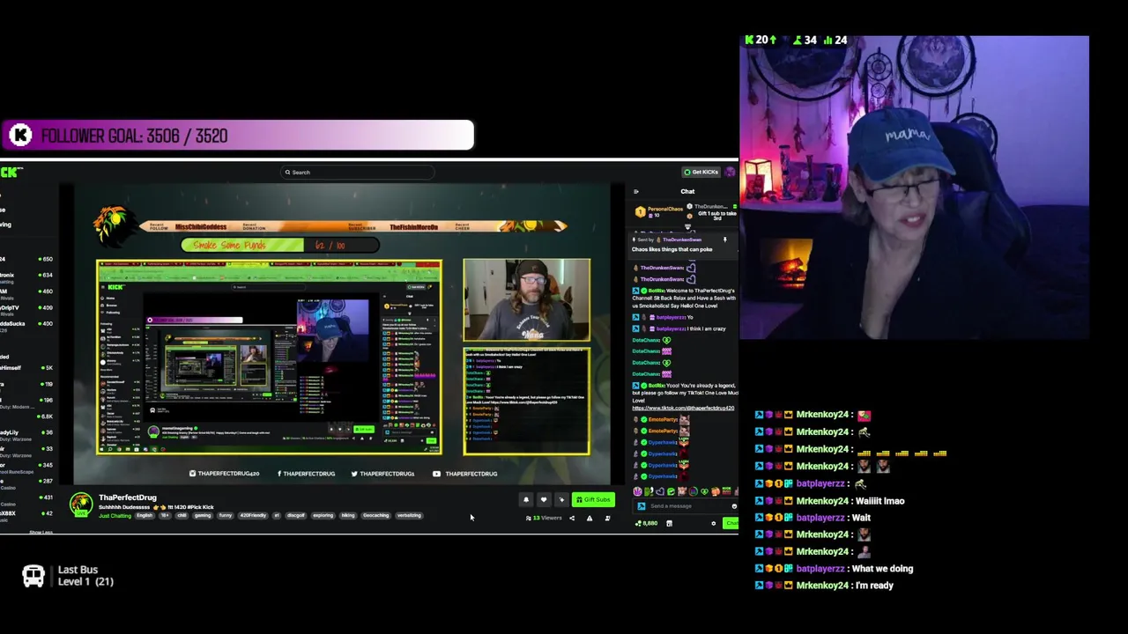Select the 420Friendly tag
This screenshot has height=634, width=1128.
click(253, 516)
